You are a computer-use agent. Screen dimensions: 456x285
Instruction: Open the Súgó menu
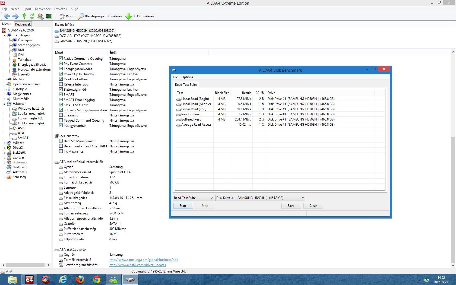click(74, 9)
